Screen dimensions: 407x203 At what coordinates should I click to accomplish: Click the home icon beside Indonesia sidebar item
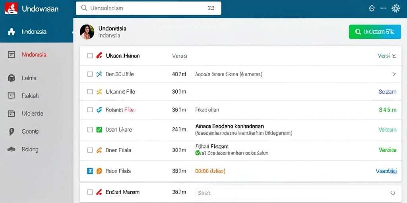tap(12, 32)
